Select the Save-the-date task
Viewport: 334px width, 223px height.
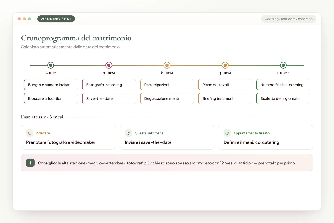(x=109, y=98)
